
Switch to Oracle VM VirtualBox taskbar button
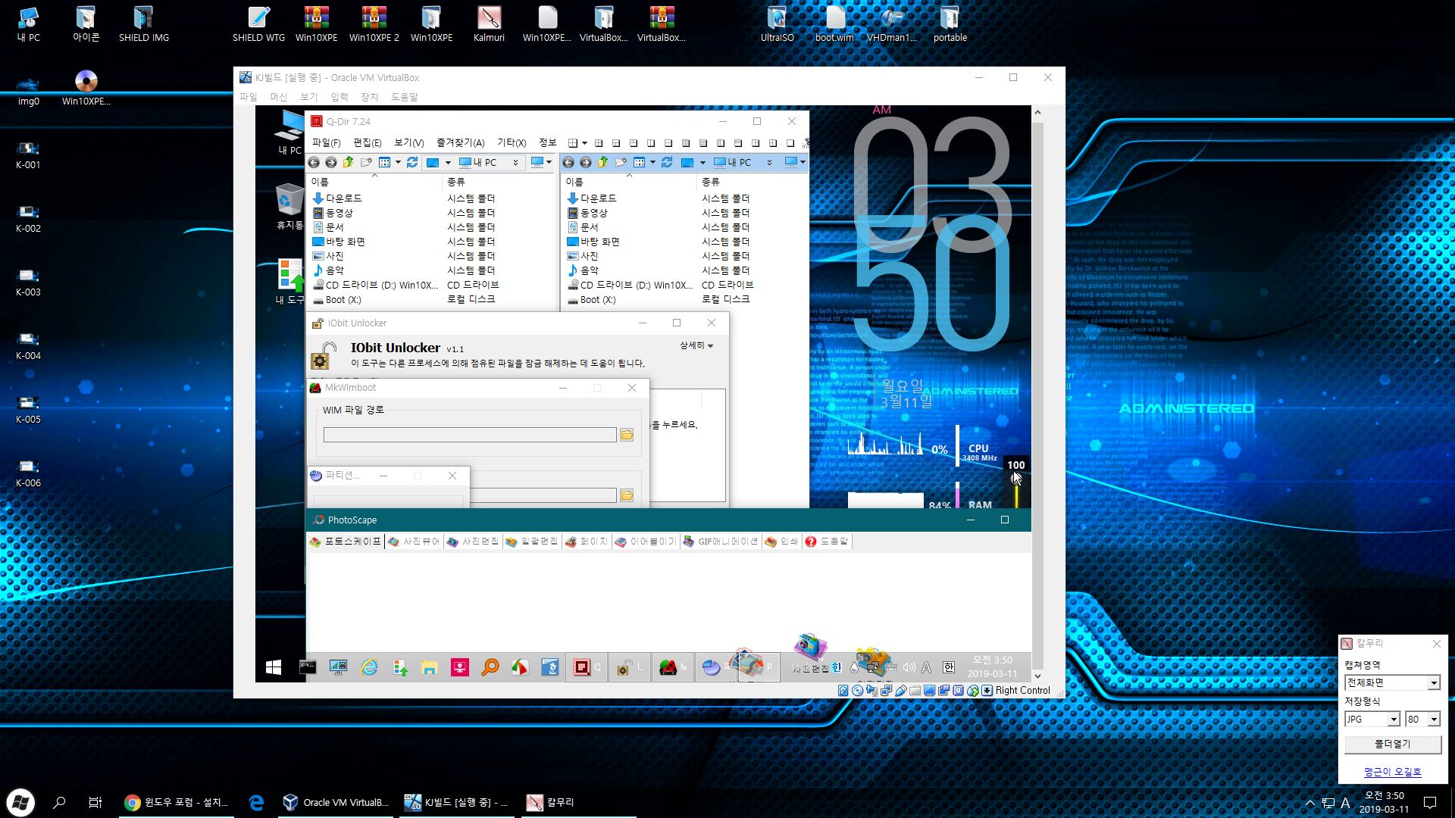[336, 802]
